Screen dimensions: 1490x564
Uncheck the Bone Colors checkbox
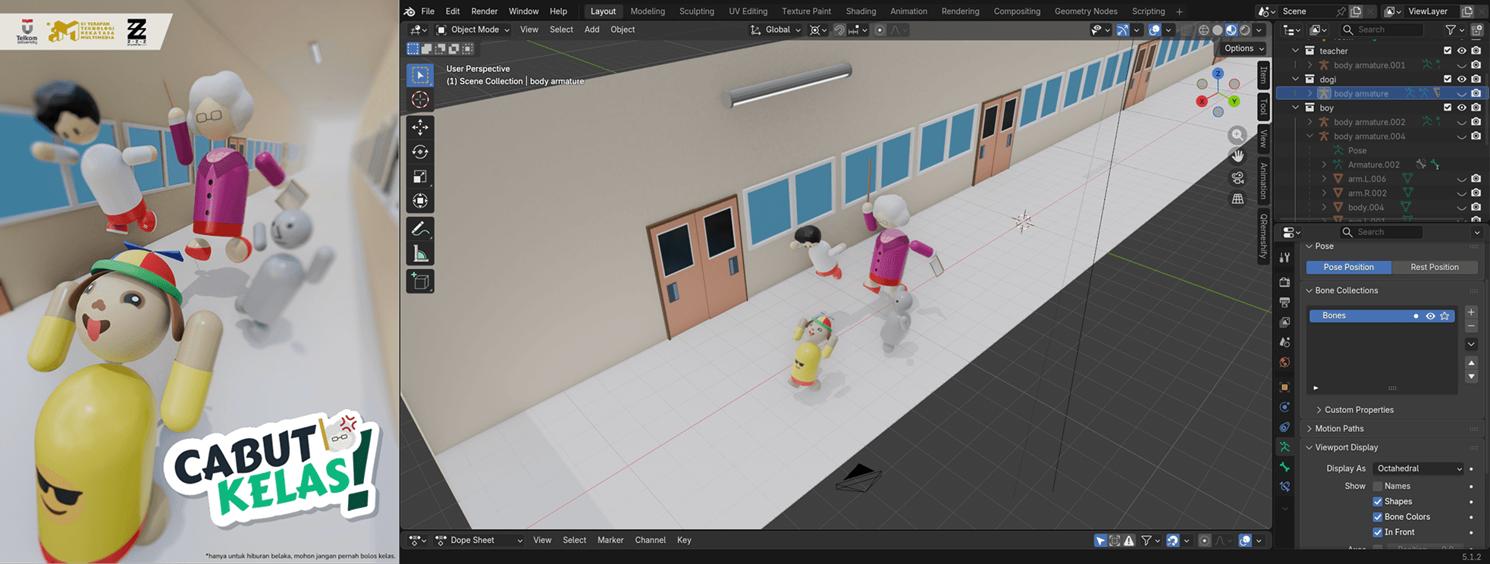(x=1378, y=517)
